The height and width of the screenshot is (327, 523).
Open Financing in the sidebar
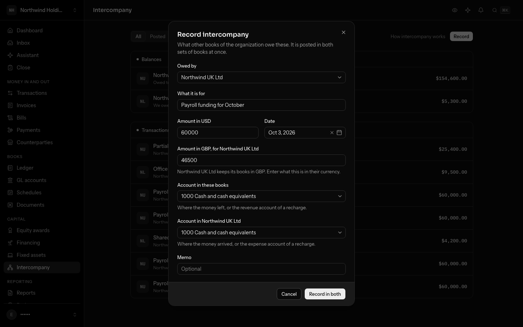(42, 243)
